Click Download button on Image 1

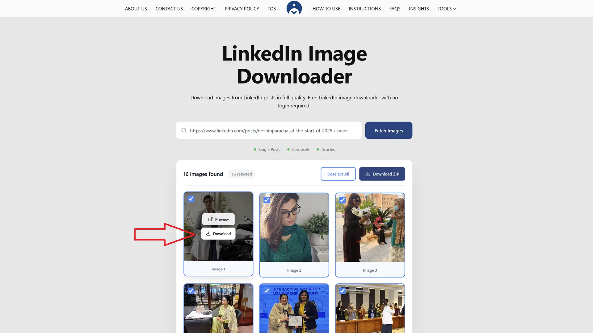[x=218, y=234]
